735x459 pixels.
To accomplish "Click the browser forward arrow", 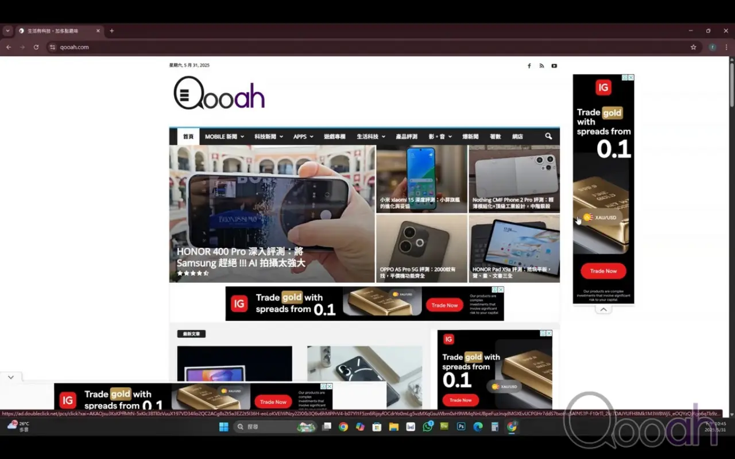I will [22, 47].
